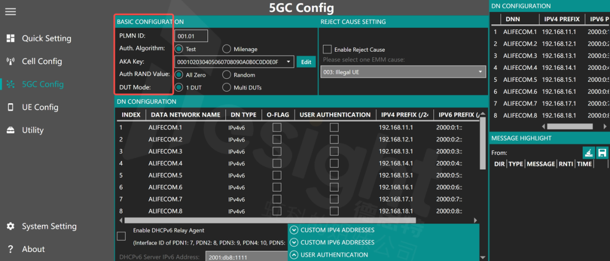Viewport: 610px width, 261px height.
Task: Clear Message Highlight with the broom icon
Action: 588,152
